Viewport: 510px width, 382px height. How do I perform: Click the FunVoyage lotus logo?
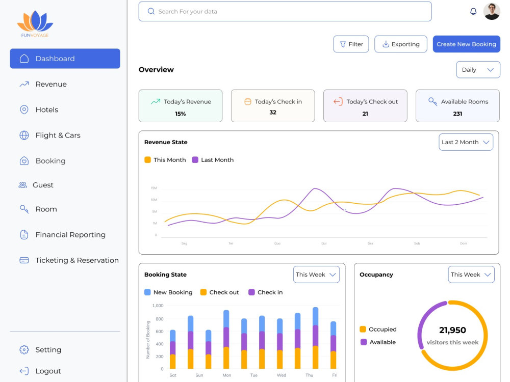[35, 24]
